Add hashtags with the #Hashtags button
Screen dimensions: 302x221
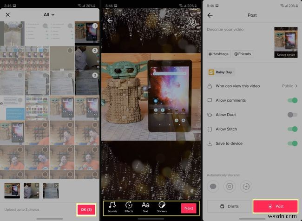(x=218, y=54)
